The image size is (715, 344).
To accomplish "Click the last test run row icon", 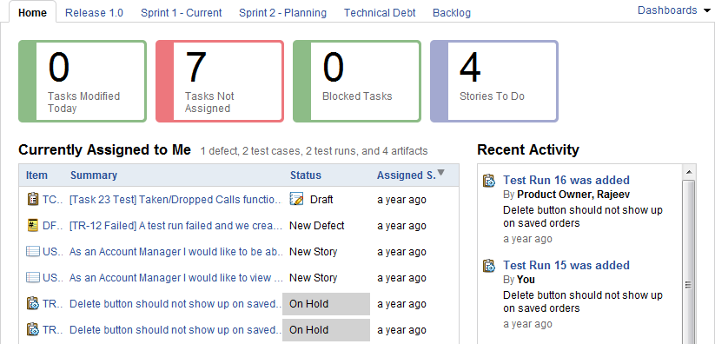I will coord(32,329).
